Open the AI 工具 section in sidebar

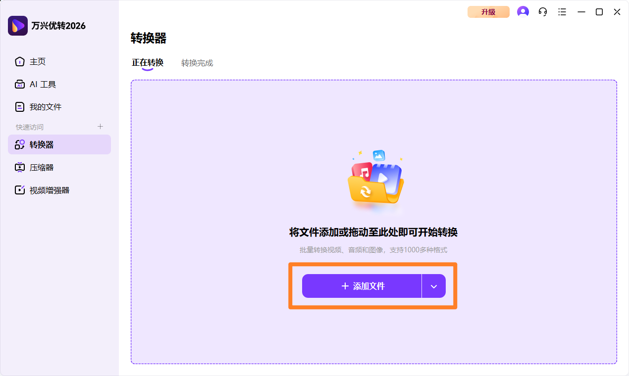point(19,84)
